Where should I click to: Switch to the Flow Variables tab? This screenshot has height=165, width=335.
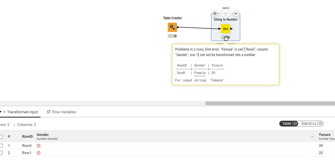[61, 112]
